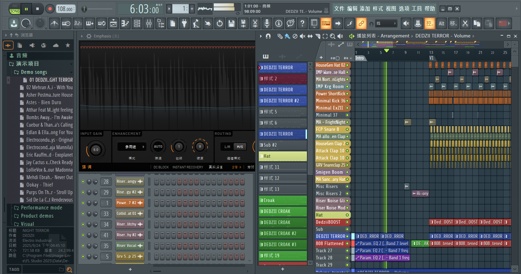Open the 视图 menu
Viewport: 521px width, 274px height.
[x=391, y=9]
